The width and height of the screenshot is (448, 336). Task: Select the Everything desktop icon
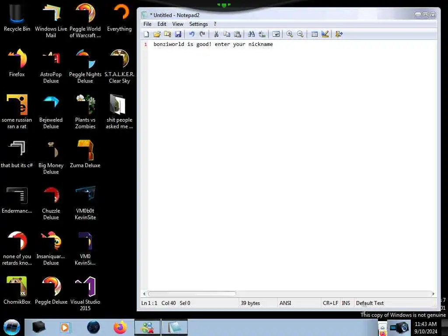[x=119, y=17]
